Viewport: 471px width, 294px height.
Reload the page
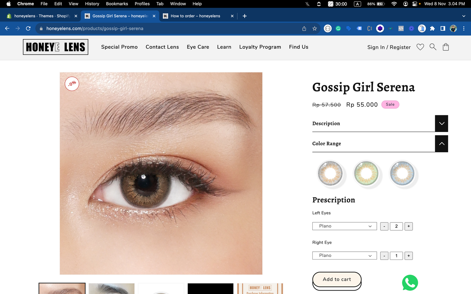tap(28, 29)
